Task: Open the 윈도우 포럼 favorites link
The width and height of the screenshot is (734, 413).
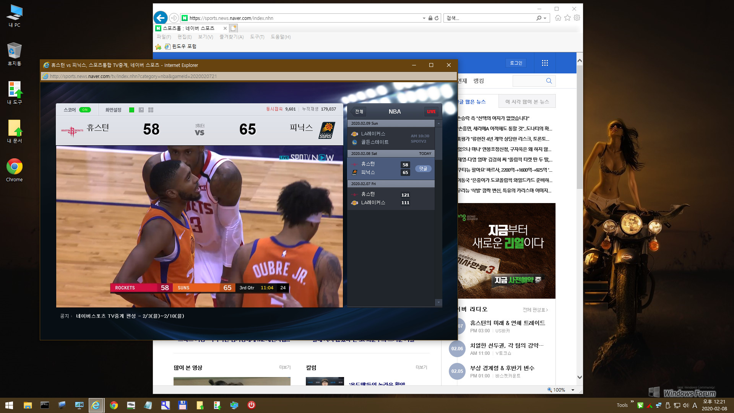Action: click(180, 46)
